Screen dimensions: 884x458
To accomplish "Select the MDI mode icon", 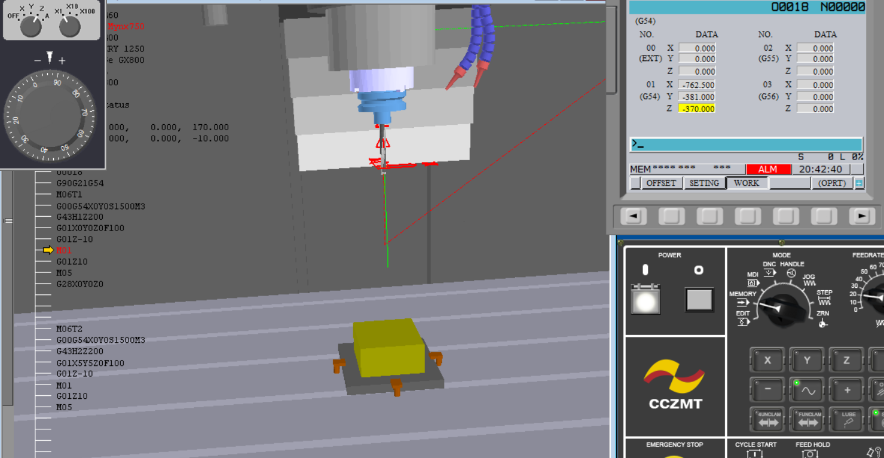I will 753,283.
